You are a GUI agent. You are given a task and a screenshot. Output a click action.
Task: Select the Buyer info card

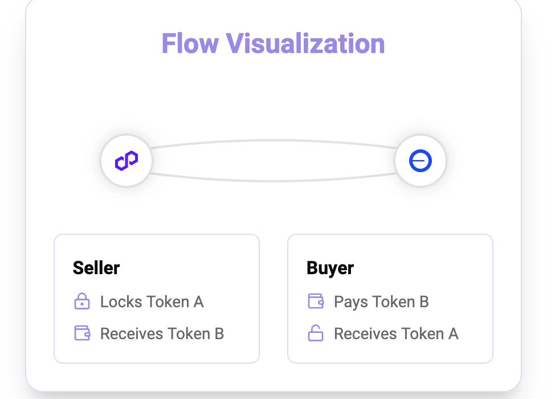[x=390, y=299]
